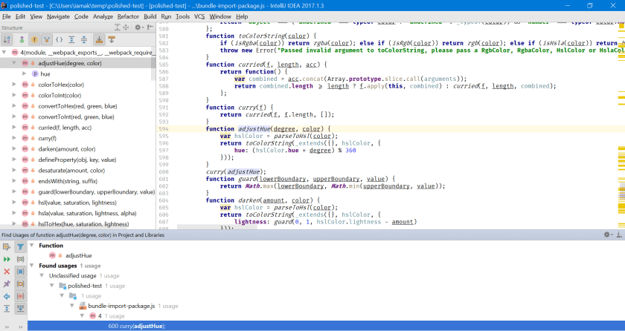625x331 pixels.
Task: Click the second button in Find panel's right column
Action: tap(20, 259)
